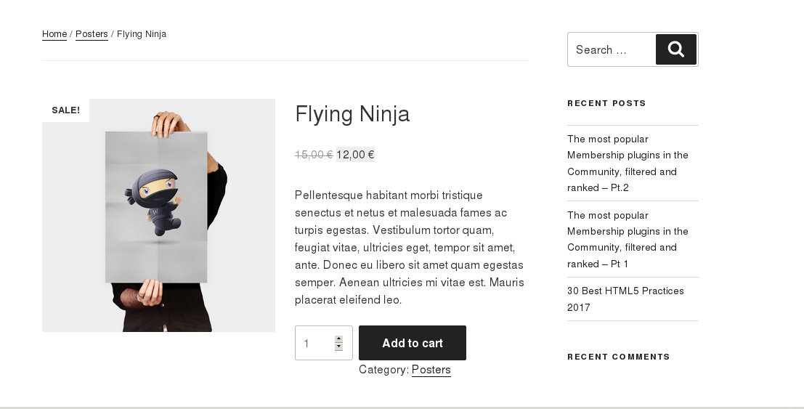Click the crossed-out 15,00 € price
This screenshot has height=409, width=804.
tap(314, 155)
